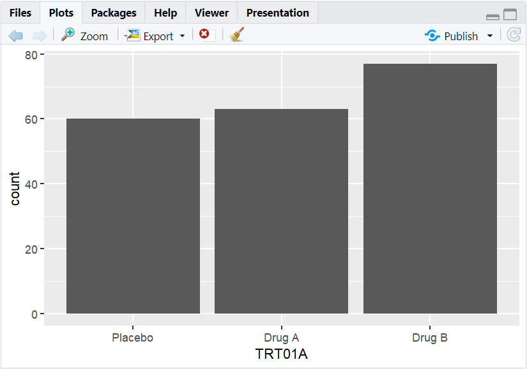Image resolution: width=527 pixels, height=369 pixels.
Task: Click the back navigation arrow
Action: point(15,36)
